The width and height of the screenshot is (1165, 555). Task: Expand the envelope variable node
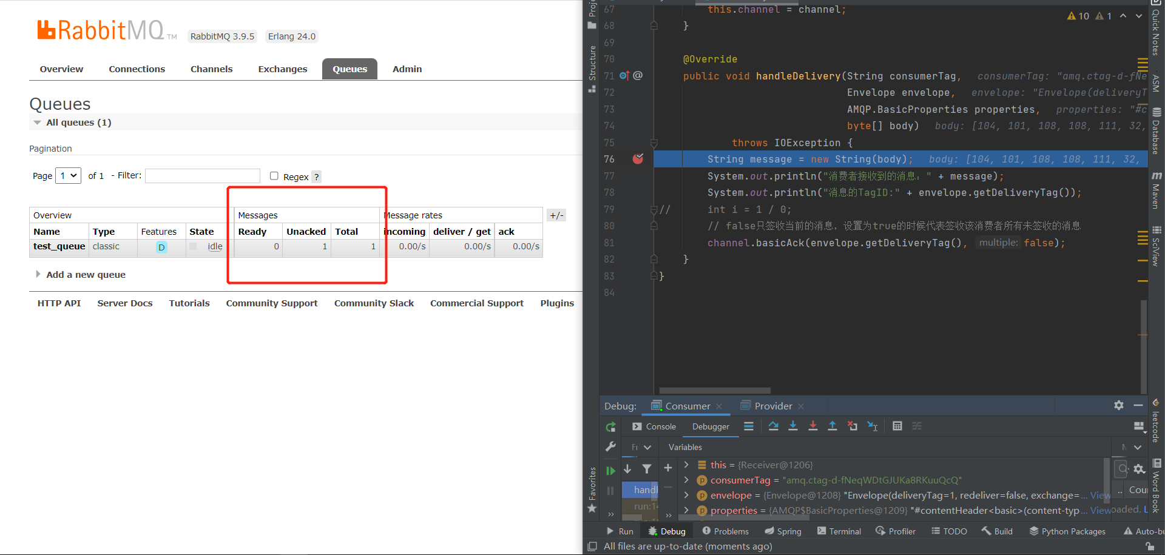(686, 495)
